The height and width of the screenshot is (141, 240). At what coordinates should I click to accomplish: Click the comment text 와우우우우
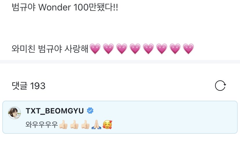click(x=42, y=124)
